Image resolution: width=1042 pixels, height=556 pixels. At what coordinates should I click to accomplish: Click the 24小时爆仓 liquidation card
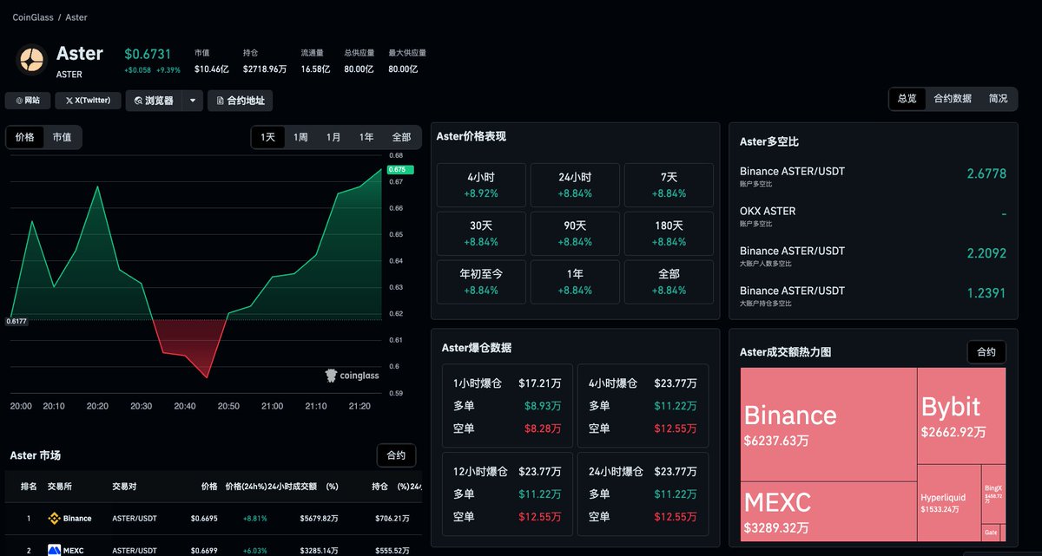643,494
